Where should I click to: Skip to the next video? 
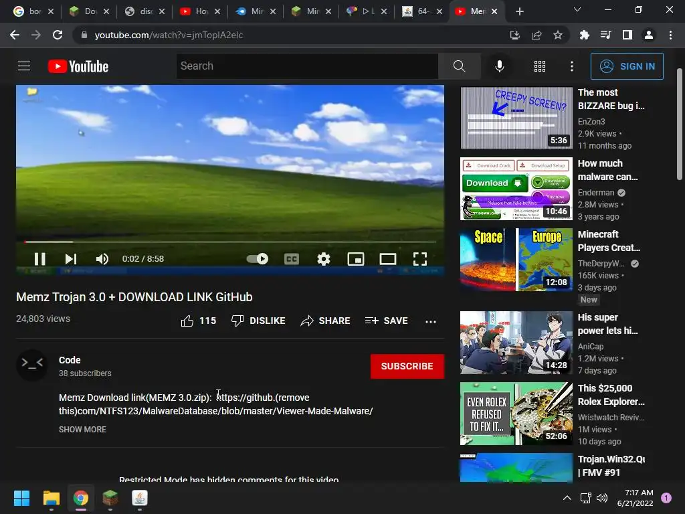coord(71,259)
